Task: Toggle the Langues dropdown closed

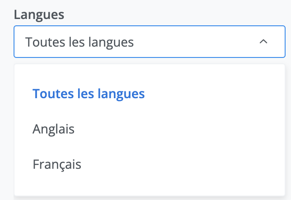Action: coord(263,42)
